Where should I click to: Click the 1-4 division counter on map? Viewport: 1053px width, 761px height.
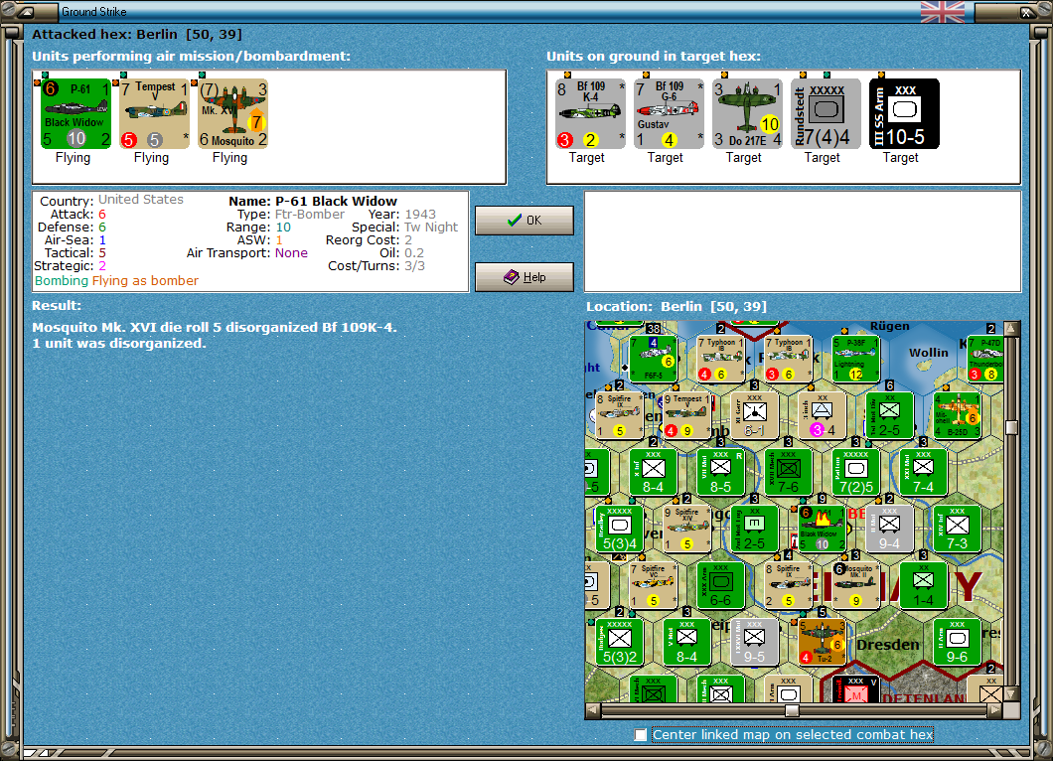[924, 586]
